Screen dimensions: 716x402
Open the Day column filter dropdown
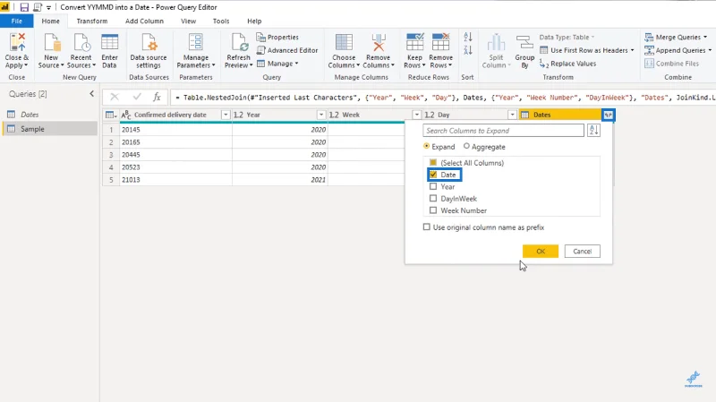coord(512,115)
